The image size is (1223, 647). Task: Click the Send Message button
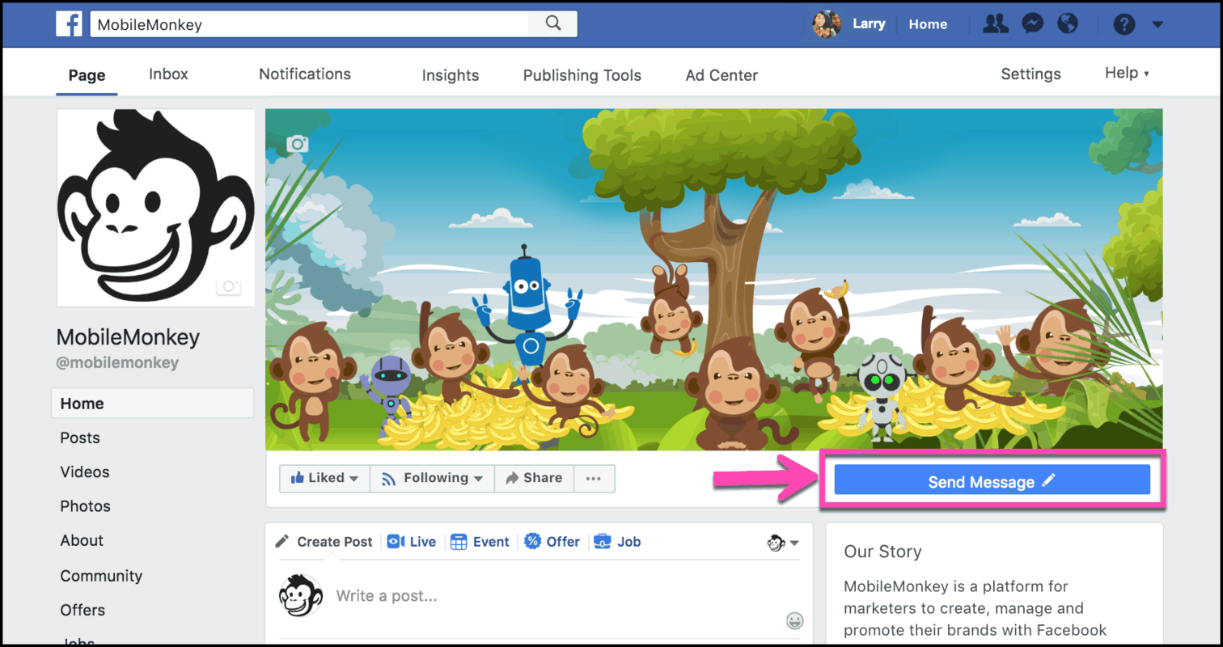(992, 482)
